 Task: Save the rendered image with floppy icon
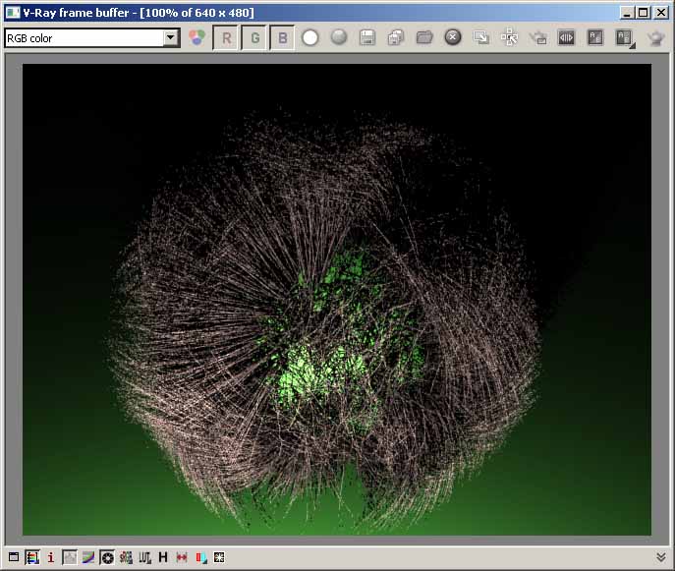tap(367, 38)
